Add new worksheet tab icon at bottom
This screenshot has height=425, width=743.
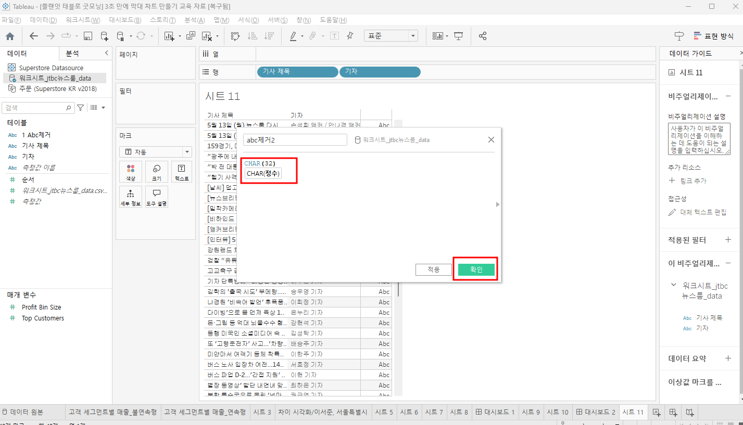pyautogui.click(x=656, y=412)
